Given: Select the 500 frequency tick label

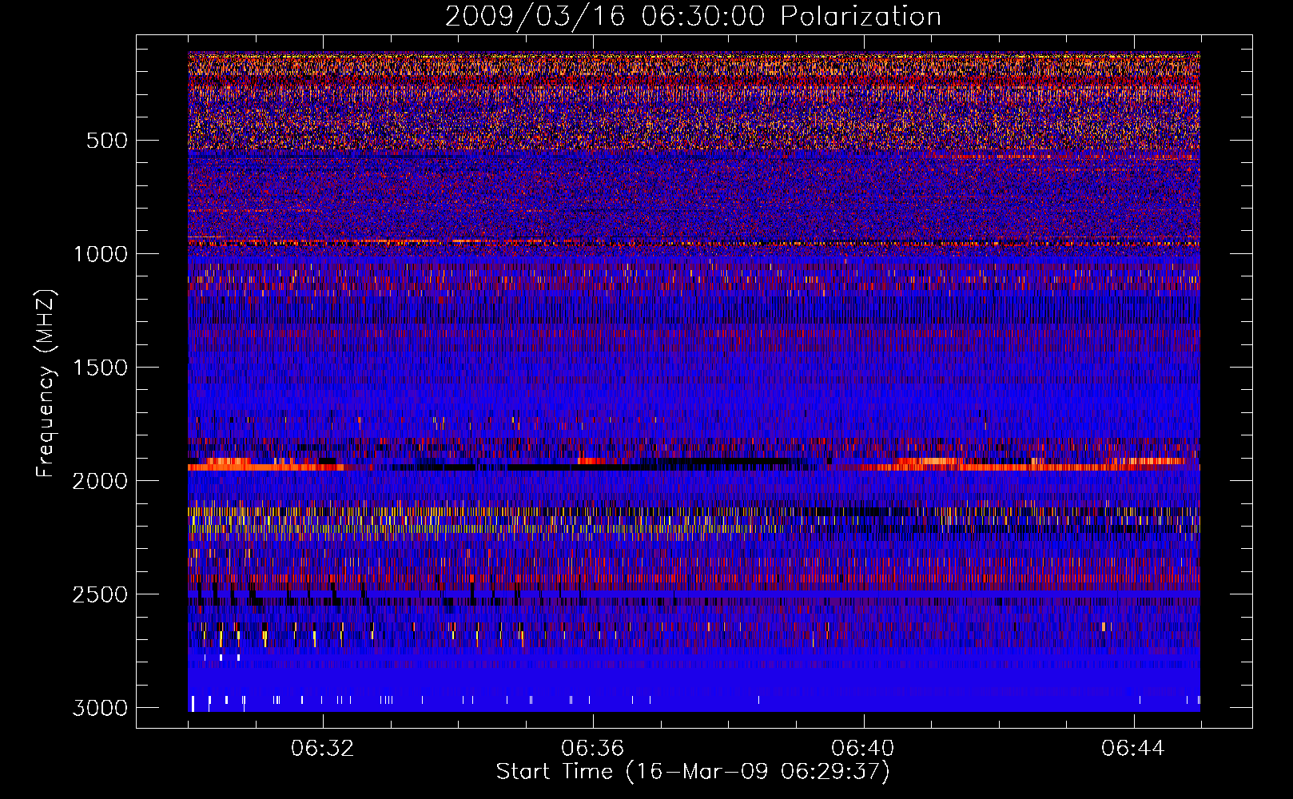Looking at the screenshot, I should click(106, 141).
